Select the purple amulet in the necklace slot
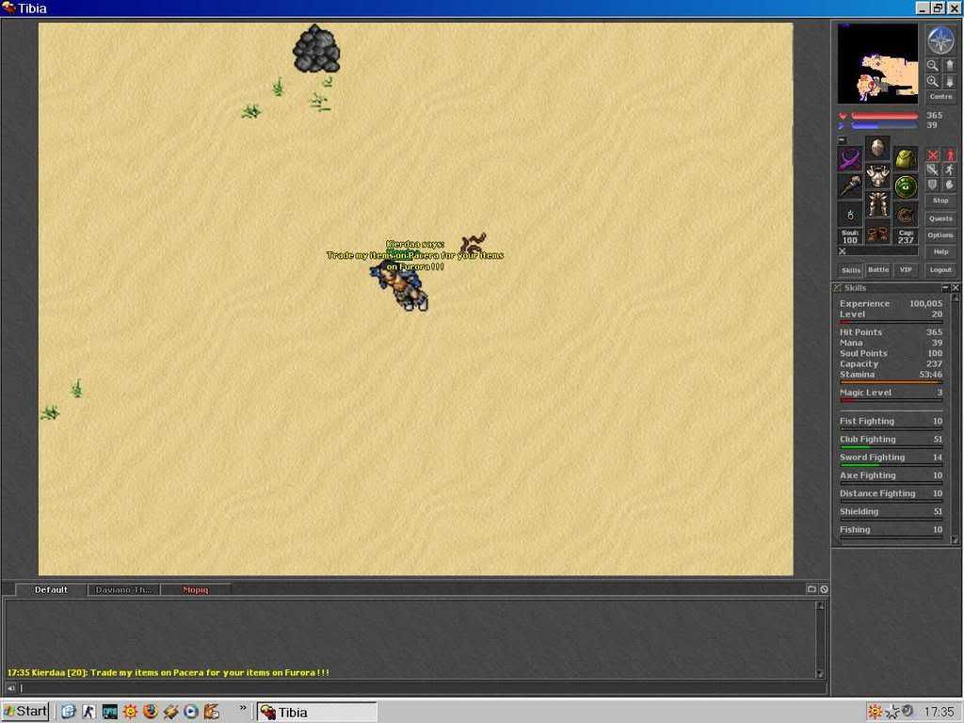964x723 pixels. [850, 158]
